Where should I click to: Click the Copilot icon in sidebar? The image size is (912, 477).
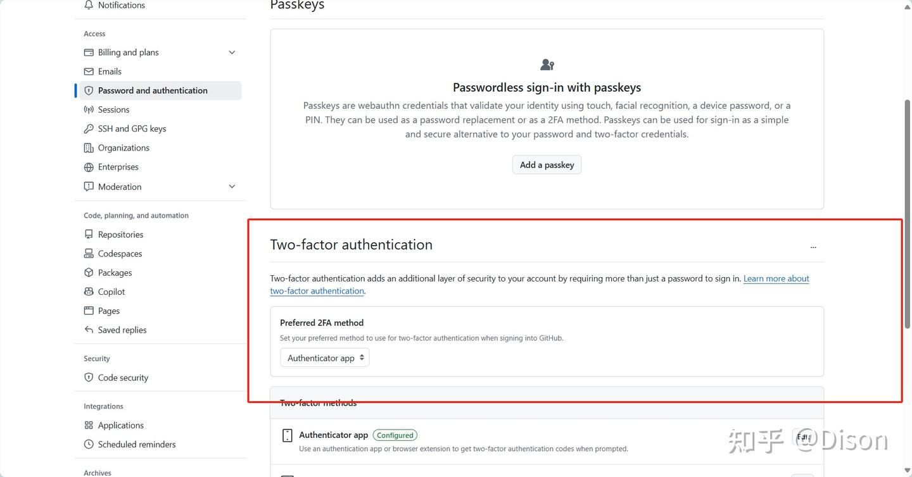[x=89, y=292]
